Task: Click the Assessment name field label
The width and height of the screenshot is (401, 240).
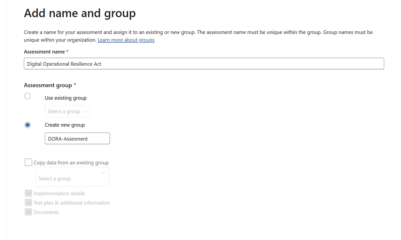Action: 44,52
